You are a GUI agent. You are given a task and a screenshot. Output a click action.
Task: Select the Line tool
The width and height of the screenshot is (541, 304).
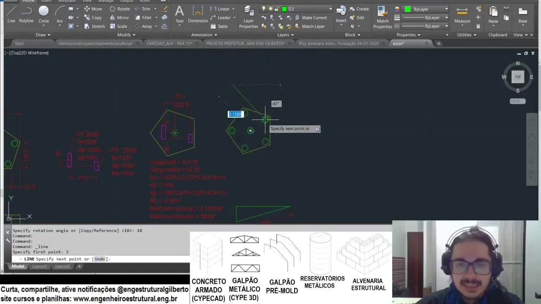click(x=11, y=14)
